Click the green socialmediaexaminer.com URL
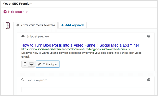Viewport: 158px width, 96px height. click(x=74, y=49)
